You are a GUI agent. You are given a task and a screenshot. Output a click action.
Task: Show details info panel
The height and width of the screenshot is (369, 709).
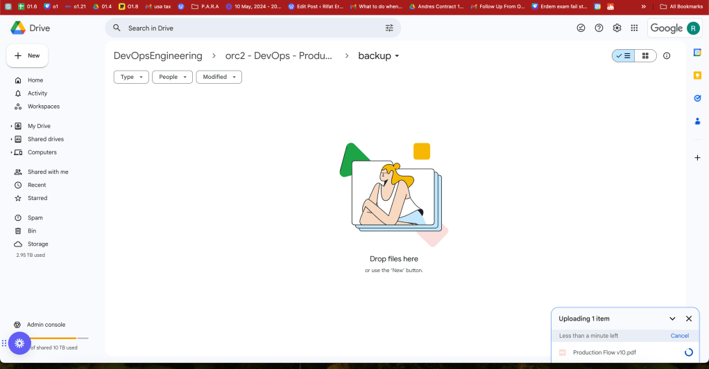pyautogui.click(x=667, y=56)
